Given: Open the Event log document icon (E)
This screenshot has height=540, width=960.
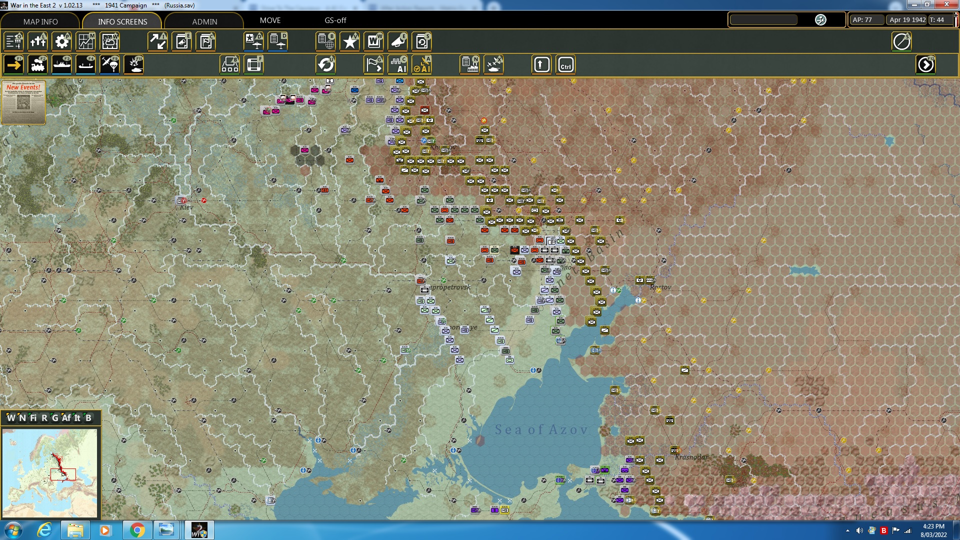Looking at the screenshot, I should coord(182,41).
